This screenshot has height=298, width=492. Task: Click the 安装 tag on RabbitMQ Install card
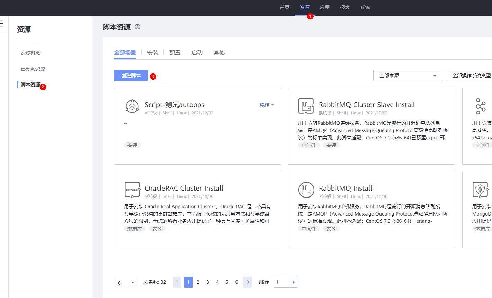[331, 229]
